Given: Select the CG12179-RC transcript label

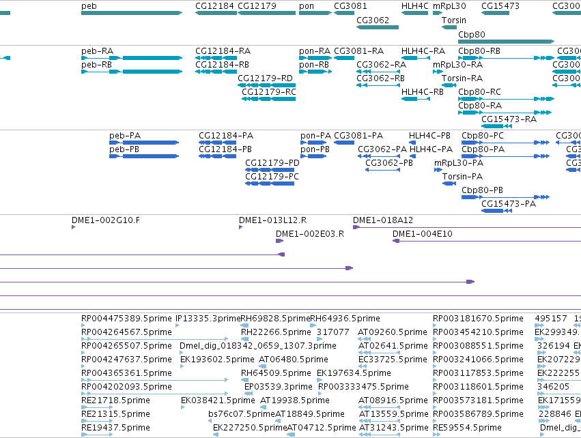Looking at the screenshot, I should (x=269, y=92).
